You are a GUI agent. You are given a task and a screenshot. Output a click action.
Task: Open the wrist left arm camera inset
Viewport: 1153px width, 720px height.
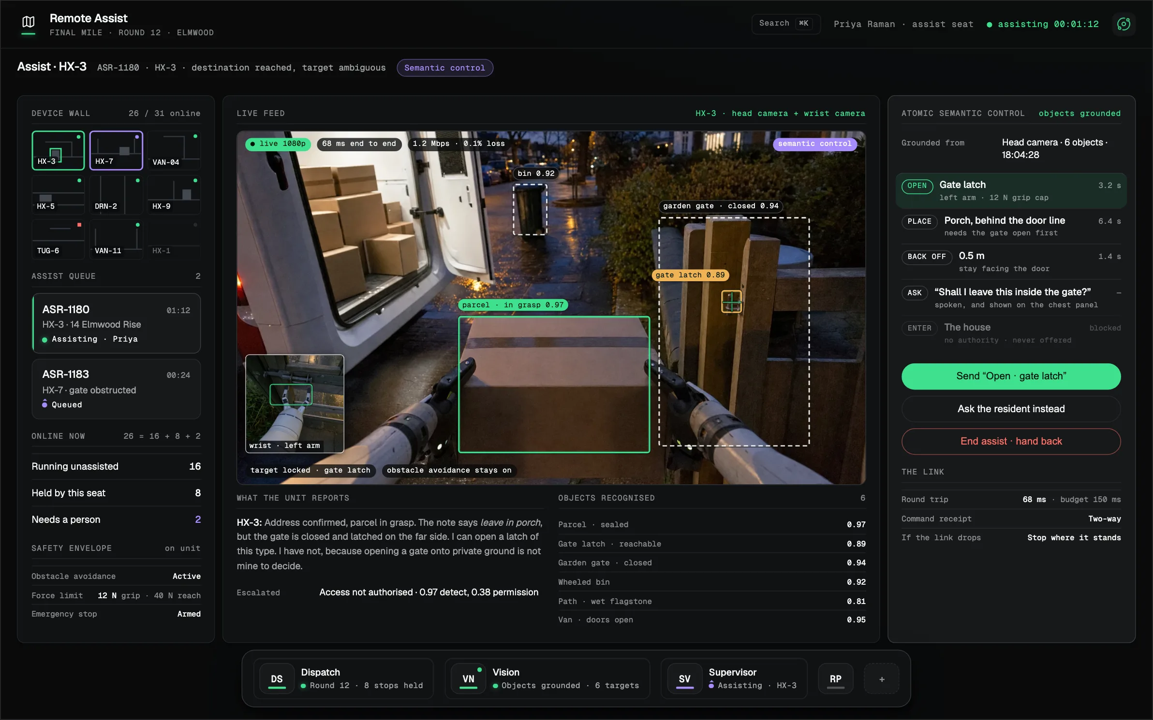pos(295,403)
